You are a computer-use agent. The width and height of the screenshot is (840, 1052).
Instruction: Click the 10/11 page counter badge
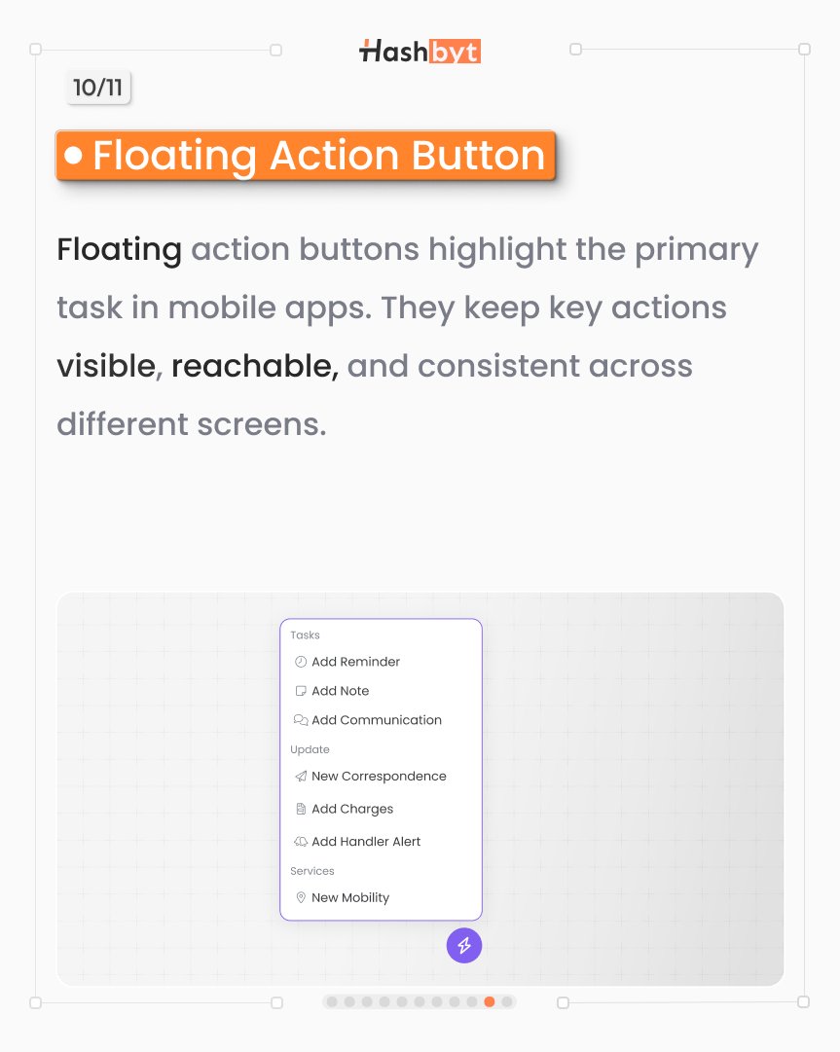tap(97, 88)
